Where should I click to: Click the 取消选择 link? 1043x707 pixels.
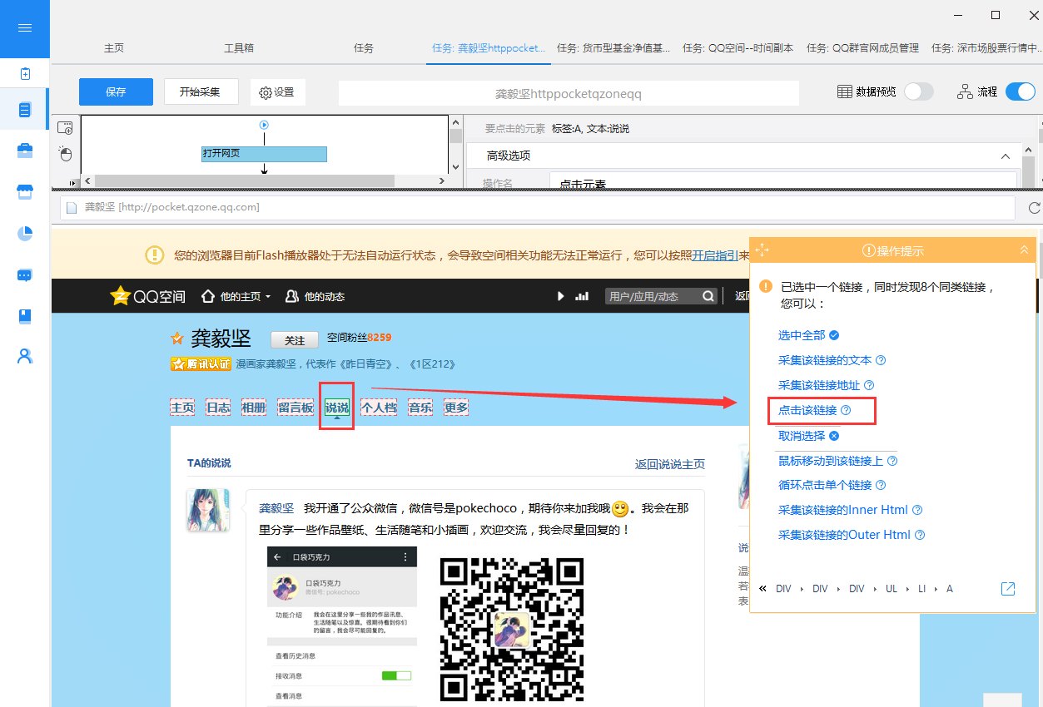coord(802,435)
